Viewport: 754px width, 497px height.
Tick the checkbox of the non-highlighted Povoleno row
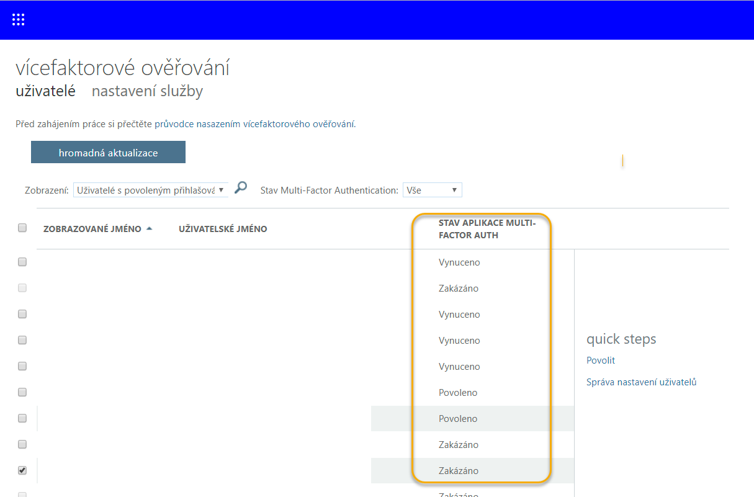(x=22, y=392)
